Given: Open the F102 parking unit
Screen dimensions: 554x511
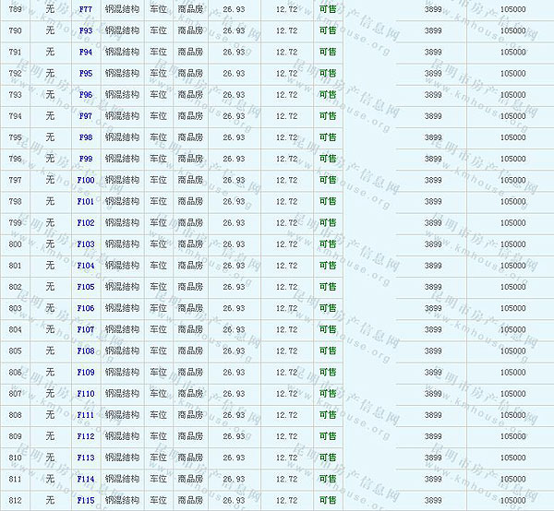Looking at the screenshot, I should pyautogui.click(x=86, y=223).
